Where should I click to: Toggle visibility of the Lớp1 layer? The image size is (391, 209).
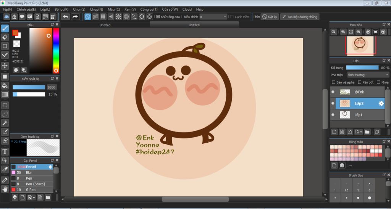point(333,115)
